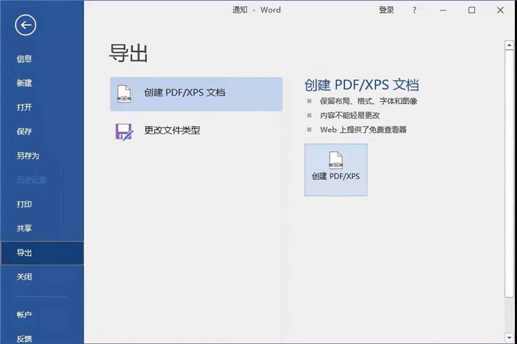The height and width of the screenshot is (344, 517).
Task: Click 关闭 in the sidebar
Action: [x=24, y=276]
